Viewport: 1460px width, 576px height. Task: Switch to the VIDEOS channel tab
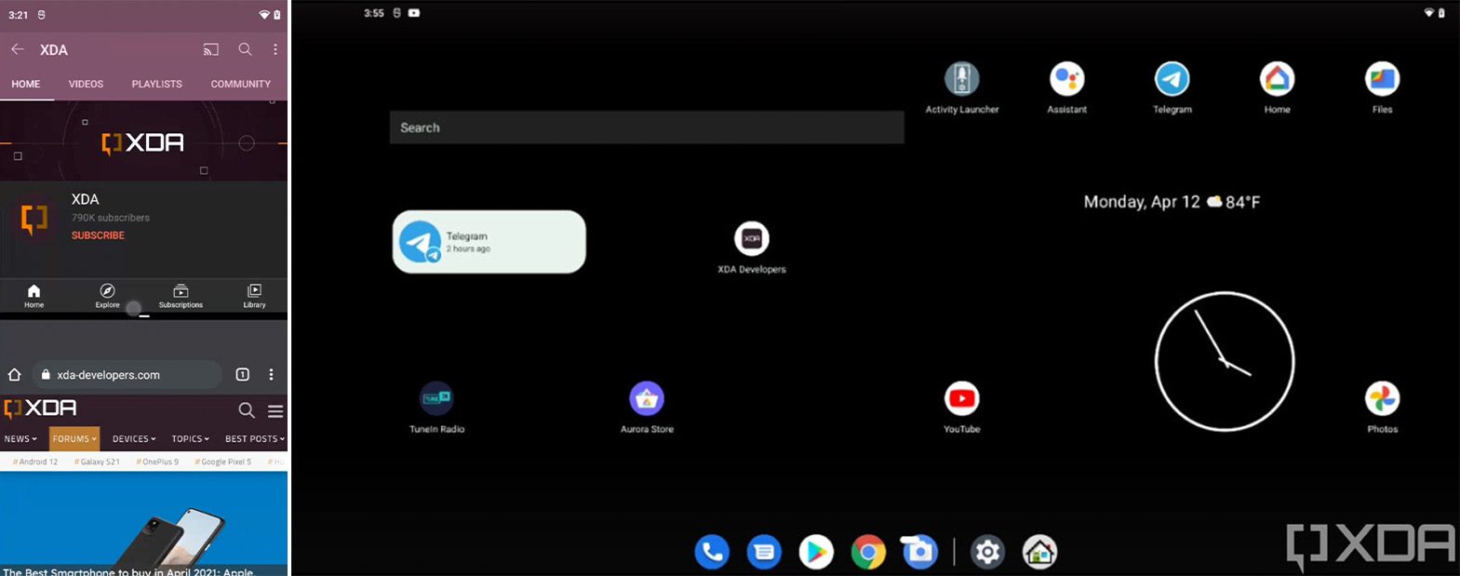click(86, 84)
